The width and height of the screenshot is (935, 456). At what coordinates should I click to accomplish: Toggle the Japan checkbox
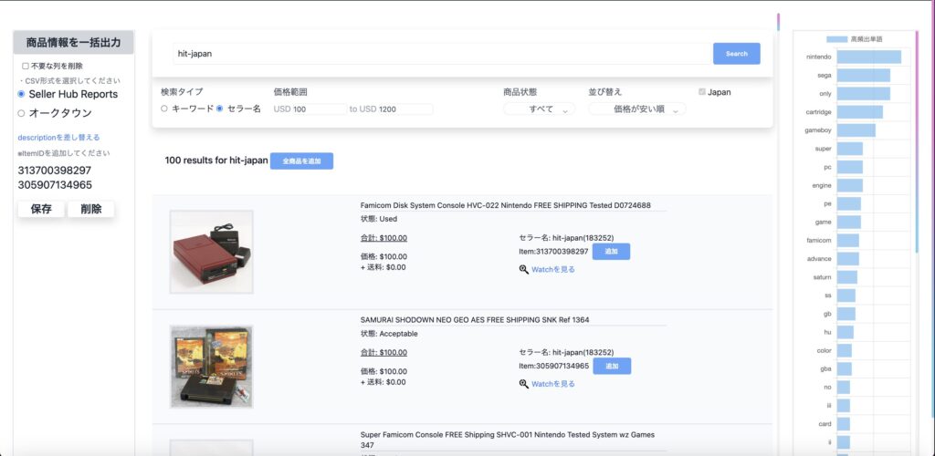(702, 92)
